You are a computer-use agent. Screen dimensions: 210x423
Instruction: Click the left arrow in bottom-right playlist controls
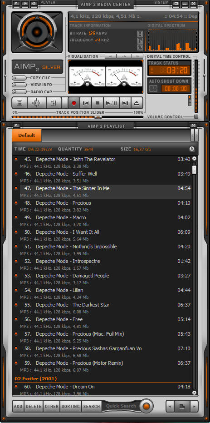pos(170,406)
